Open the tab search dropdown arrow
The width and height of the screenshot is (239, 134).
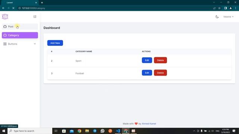[214, 3]
